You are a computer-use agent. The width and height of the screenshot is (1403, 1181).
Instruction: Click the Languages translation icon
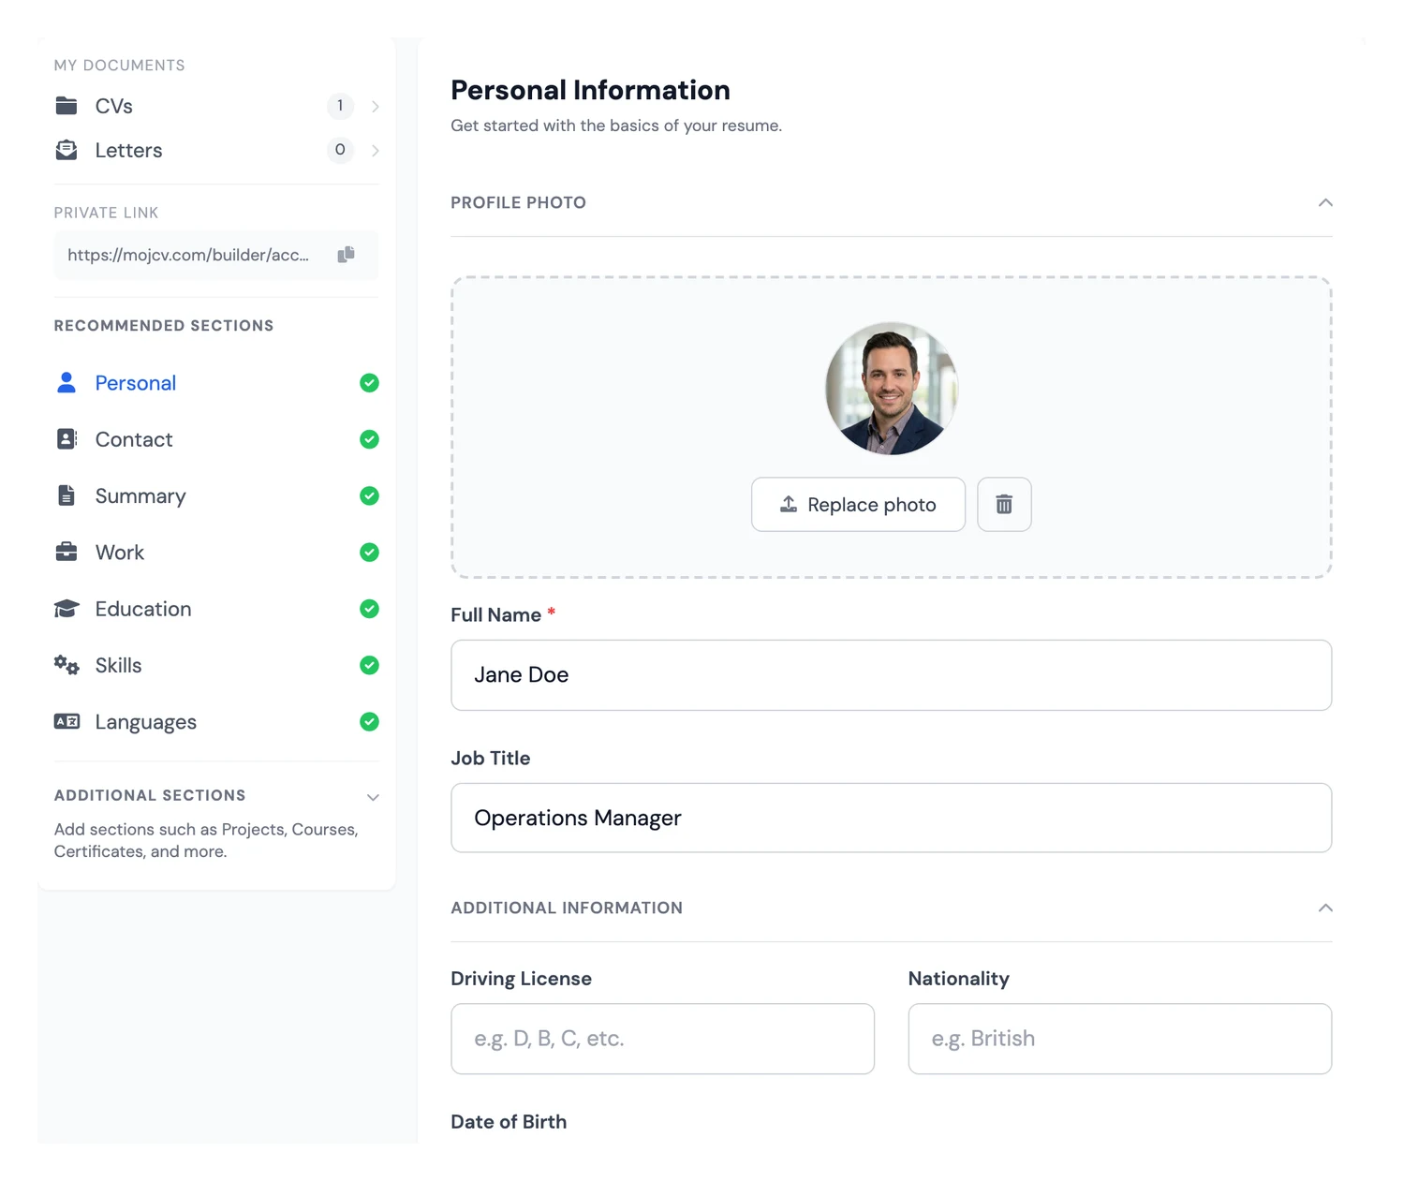coord(66,721)
